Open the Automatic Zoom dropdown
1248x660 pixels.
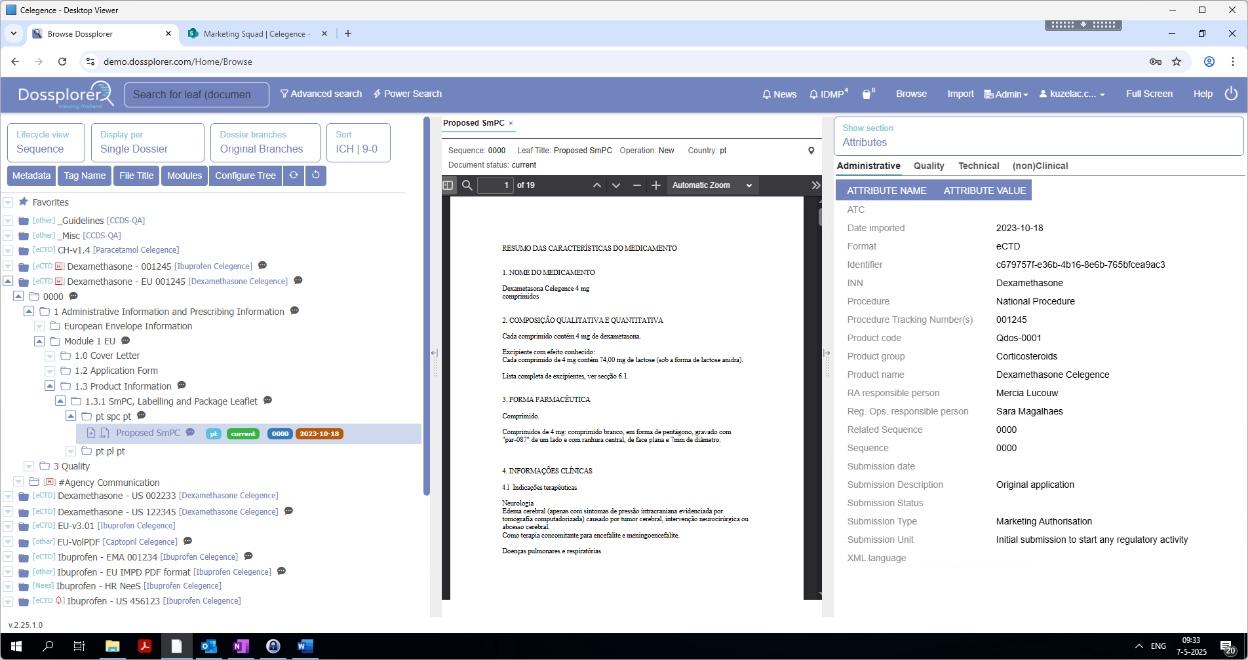point(711,185)
